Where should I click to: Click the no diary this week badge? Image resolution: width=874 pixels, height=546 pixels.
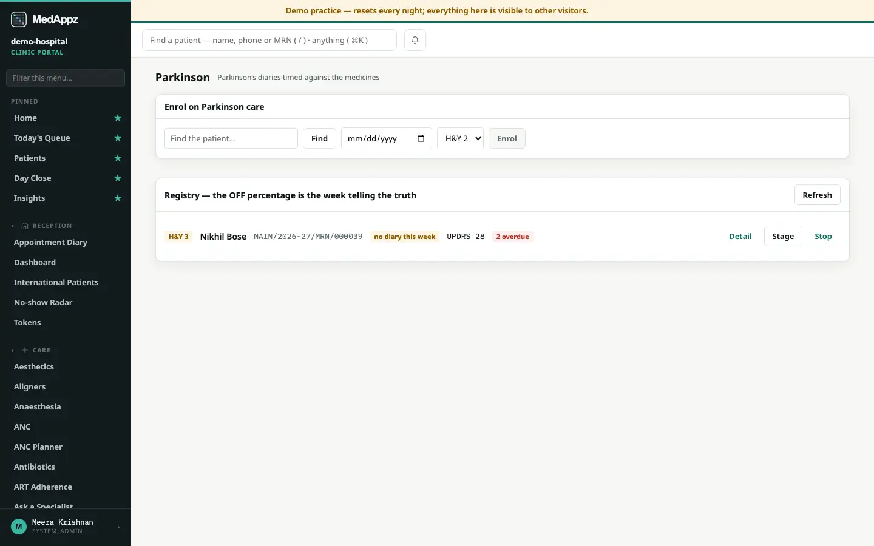[x=405, y=237]
